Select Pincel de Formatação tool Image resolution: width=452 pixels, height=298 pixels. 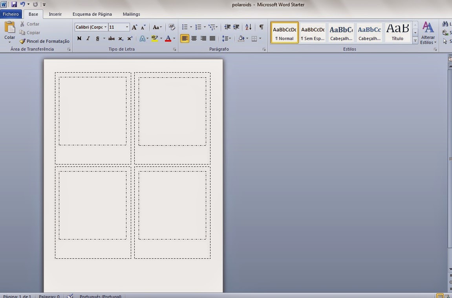pos(45,41)
